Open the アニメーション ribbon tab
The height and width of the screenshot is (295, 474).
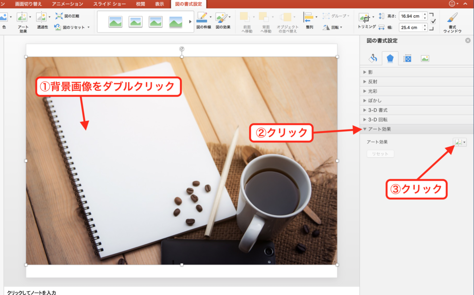point(68,4)
